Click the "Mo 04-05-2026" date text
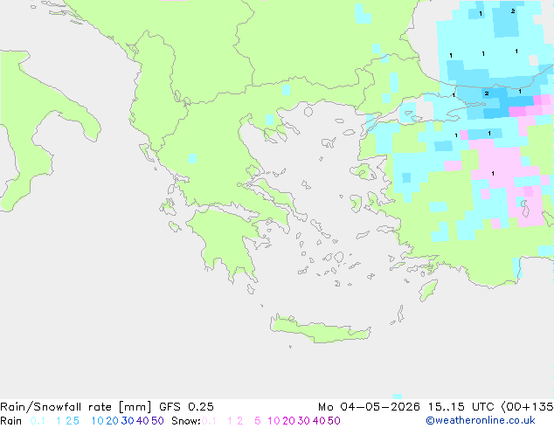This screenshot has width=554, height=428. [369, 407]
